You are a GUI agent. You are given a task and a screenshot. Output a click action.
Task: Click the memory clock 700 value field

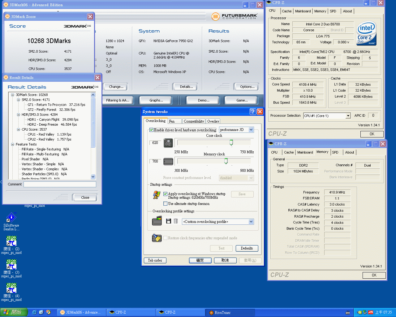(155, 161)
